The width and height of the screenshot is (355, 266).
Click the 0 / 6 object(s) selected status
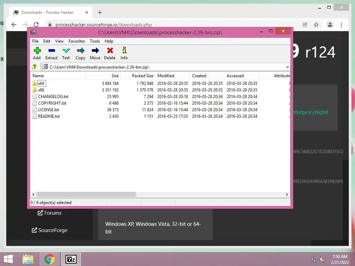coord(51,202)
